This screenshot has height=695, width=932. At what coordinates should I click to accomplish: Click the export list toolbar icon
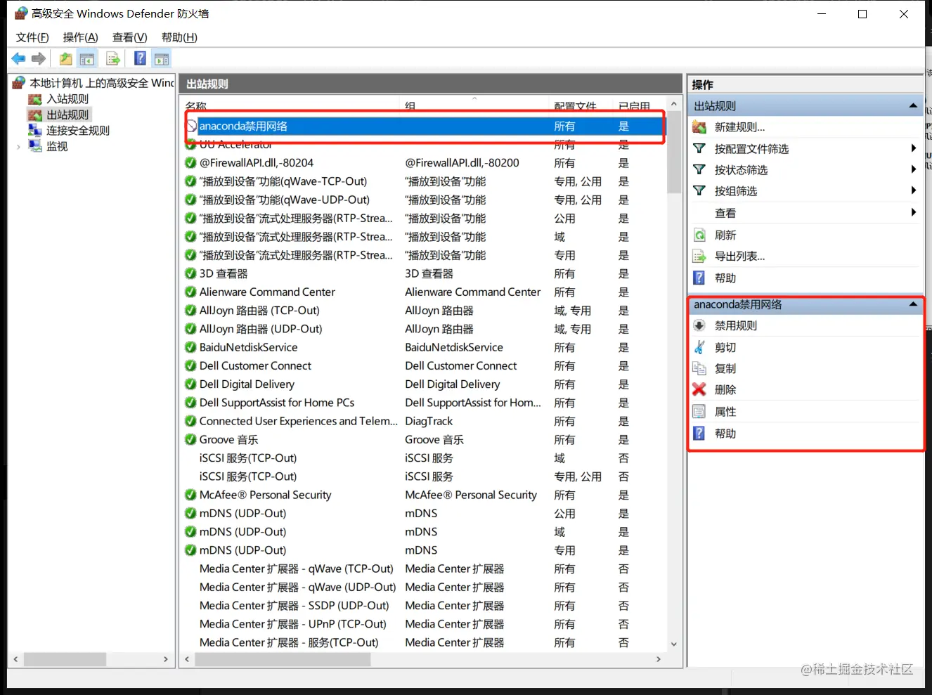[113, 59]
